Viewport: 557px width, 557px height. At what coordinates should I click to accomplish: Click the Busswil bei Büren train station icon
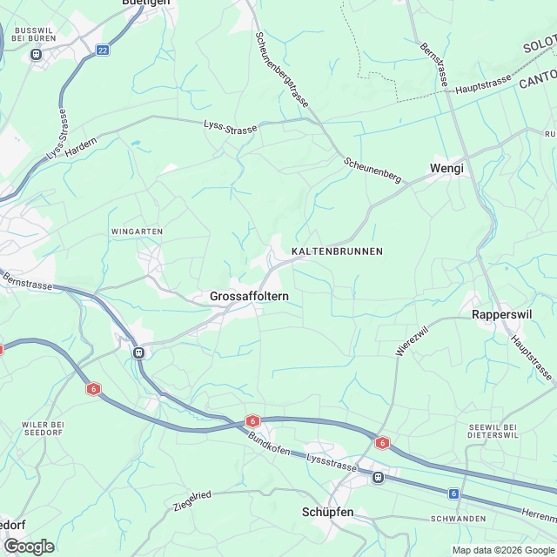pos(36,55)
